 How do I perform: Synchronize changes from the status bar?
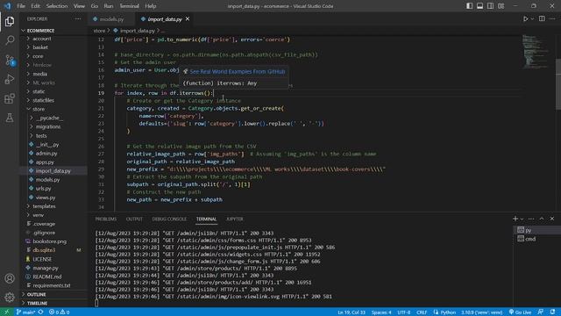[x=41, y=312]
